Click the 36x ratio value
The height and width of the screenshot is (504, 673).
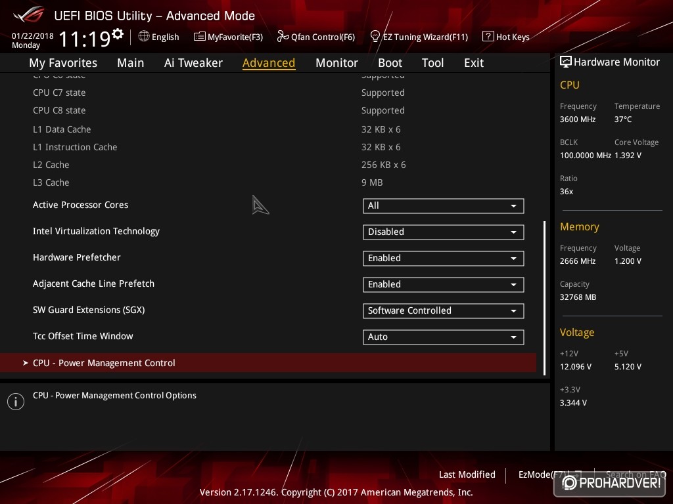pos(566,192)
